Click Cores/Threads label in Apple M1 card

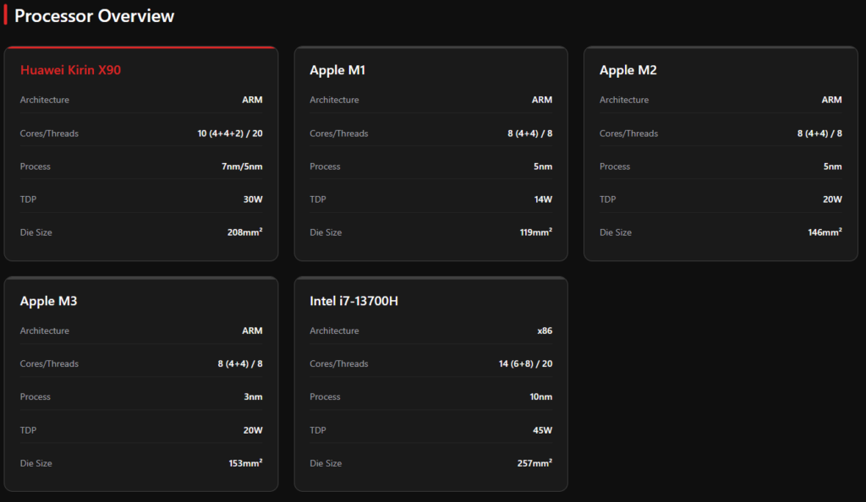click(x=338, y=134)
